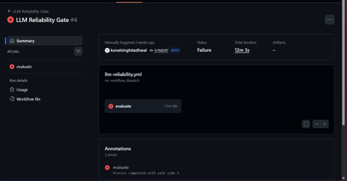Click the back arrow icon at top
The image size is (347, 181).
tap(9, 11)
